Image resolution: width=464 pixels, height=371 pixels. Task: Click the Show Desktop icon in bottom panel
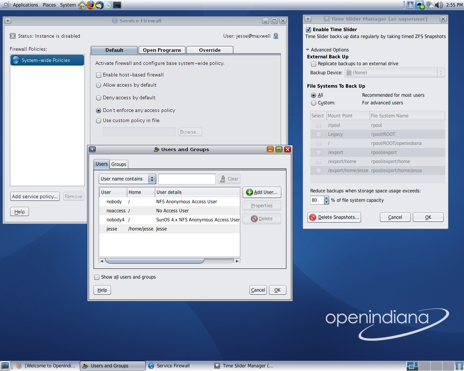pyautogui.click(x=5, y=366)
